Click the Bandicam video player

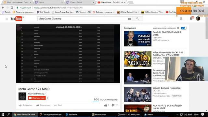click(68, 54)
